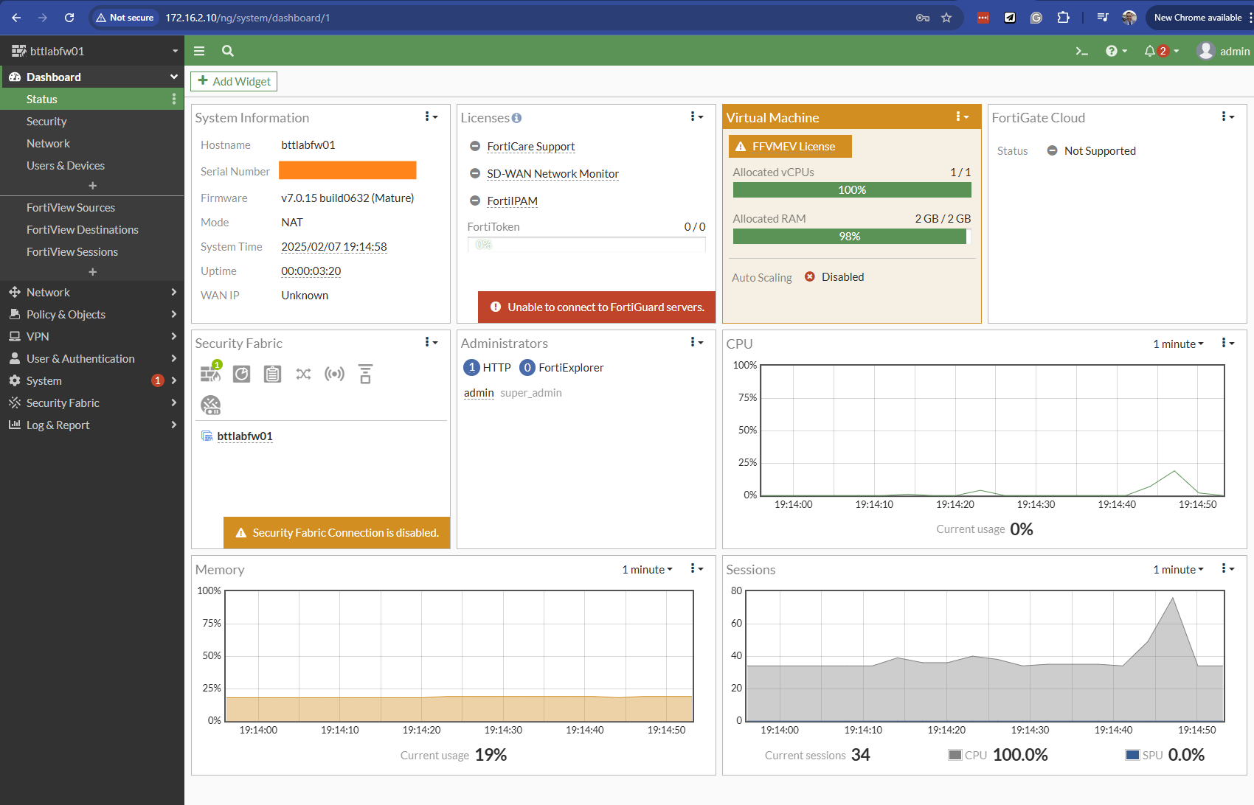Toggle the SD-WAN Network Monitor license entry
The width and height of the screenshot is (1254, 805).
pyautogui.click(x=474, y=173)
